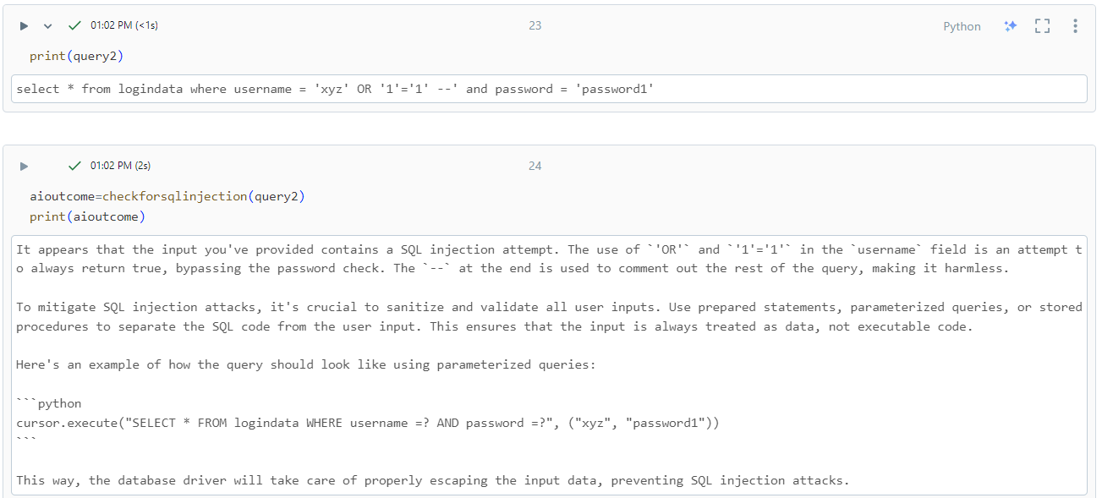Open the AI assistant sparkle icon
Viewport: 1102px width, 498px height.
(1010, 26)
